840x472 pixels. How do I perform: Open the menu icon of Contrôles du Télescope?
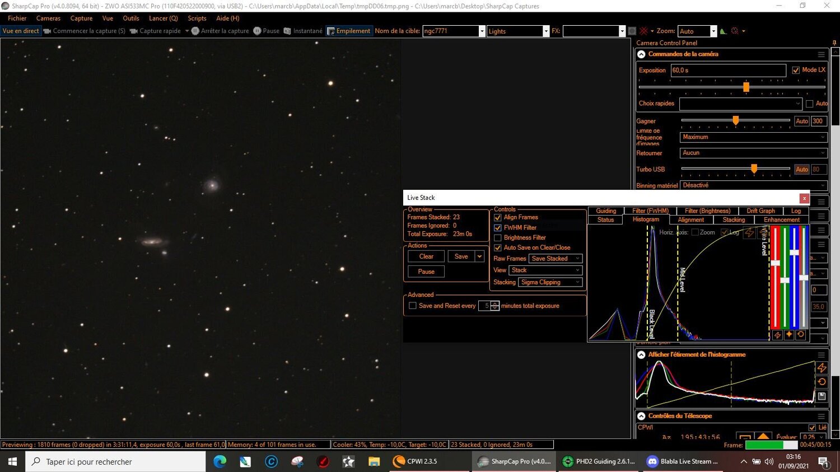pyautogui.click(x=821, y=416)
